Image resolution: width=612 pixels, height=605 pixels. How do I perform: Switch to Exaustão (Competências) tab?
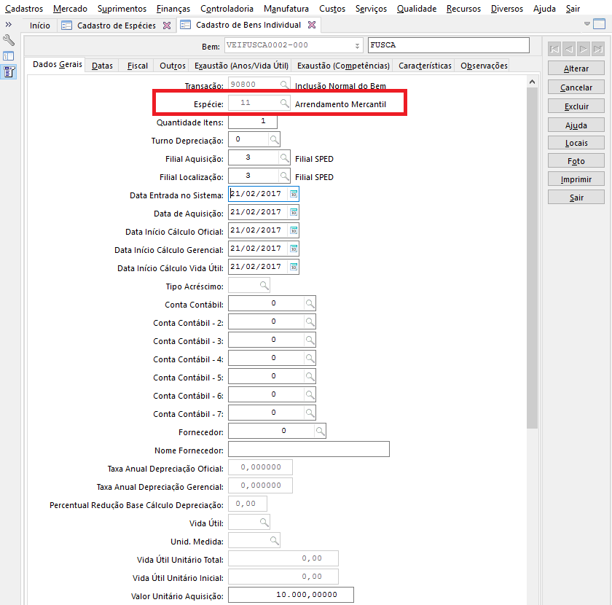343,66
